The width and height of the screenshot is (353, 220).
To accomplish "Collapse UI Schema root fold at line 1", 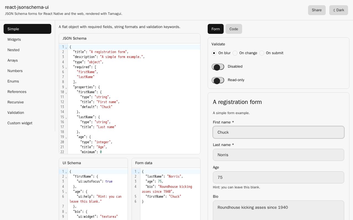I will point(66,172).
